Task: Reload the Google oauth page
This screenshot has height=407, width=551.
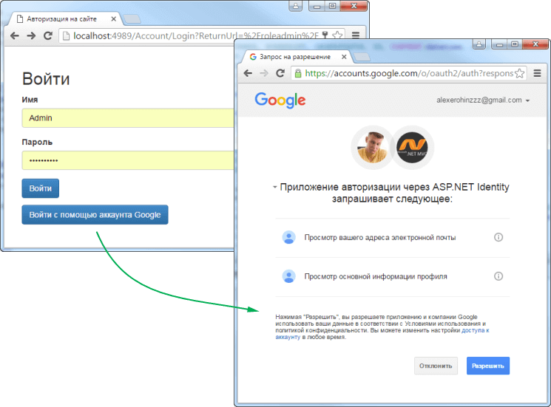Action: pos(280,73)
